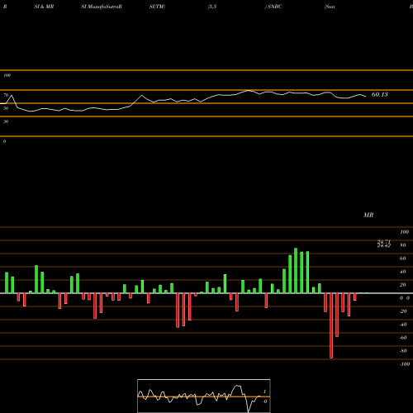Click the 1 label inside the mini chart
Viewport: 413px width, 413px height.
[265, 392]
